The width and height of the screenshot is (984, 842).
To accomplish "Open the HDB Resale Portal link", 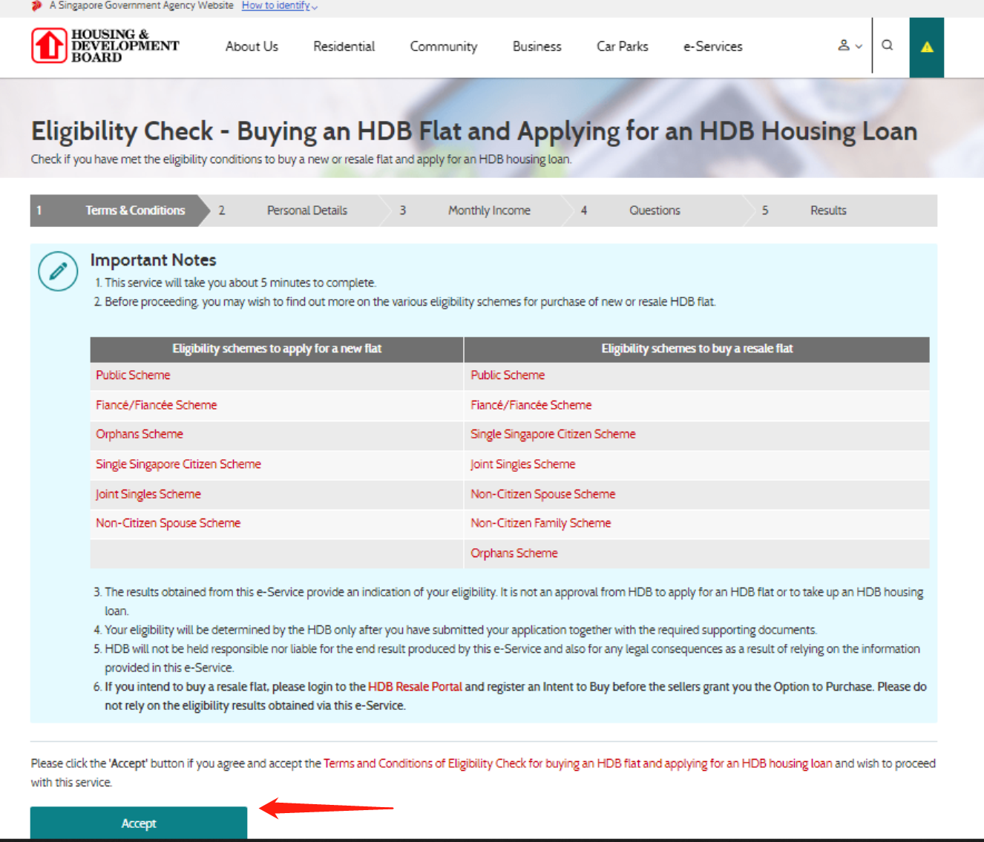I will 415,687.
